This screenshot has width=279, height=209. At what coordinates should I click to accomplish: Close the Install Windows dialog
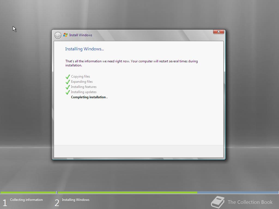click(219, 32)
